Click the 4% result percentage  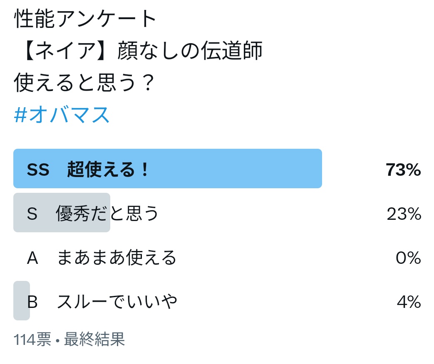click(x=409, y=302)
